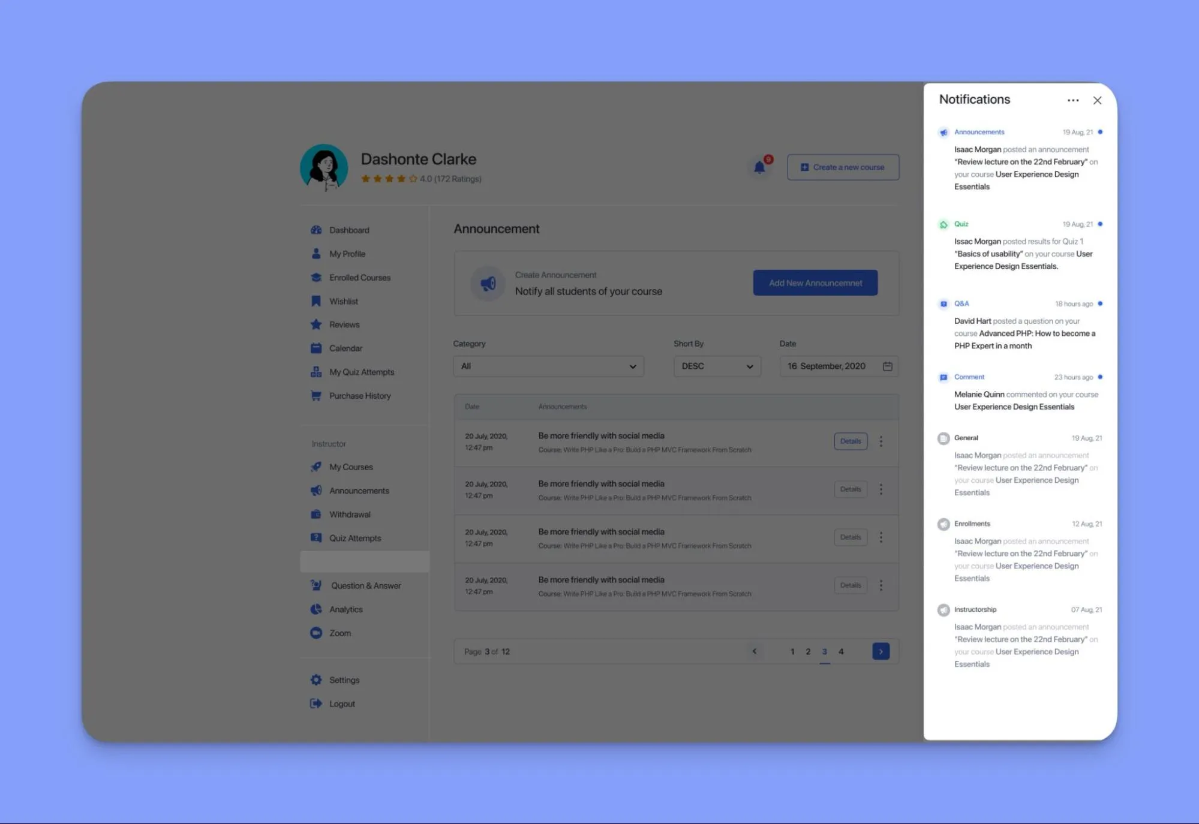Screen dimensions: 1199x824
Task: Open the Comment notification from Melanie Quinn
Action: pos(1020,392)
